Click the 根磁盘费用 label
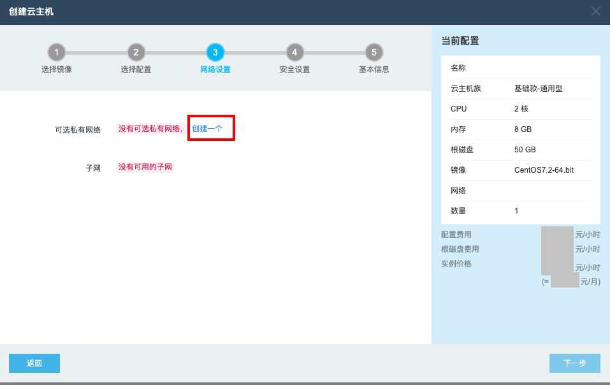 point(460,249)
